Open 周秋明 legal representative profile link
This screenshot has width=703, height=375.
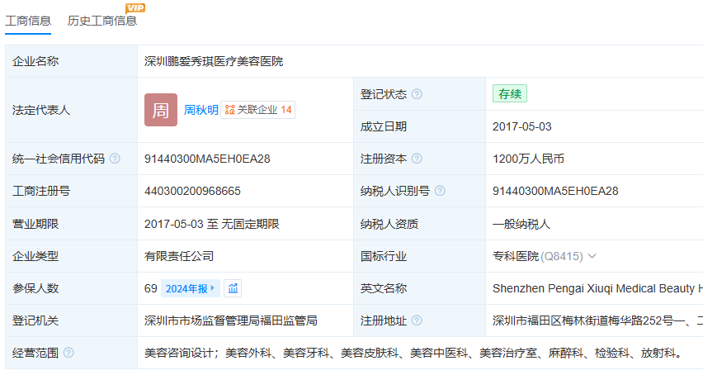tap(201, 110)
